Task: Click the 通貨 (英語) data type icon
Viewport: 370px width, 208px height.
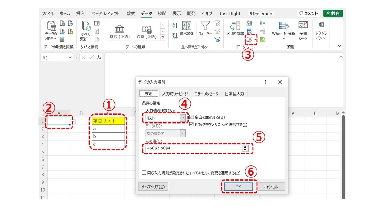Action: coord(146,30)
